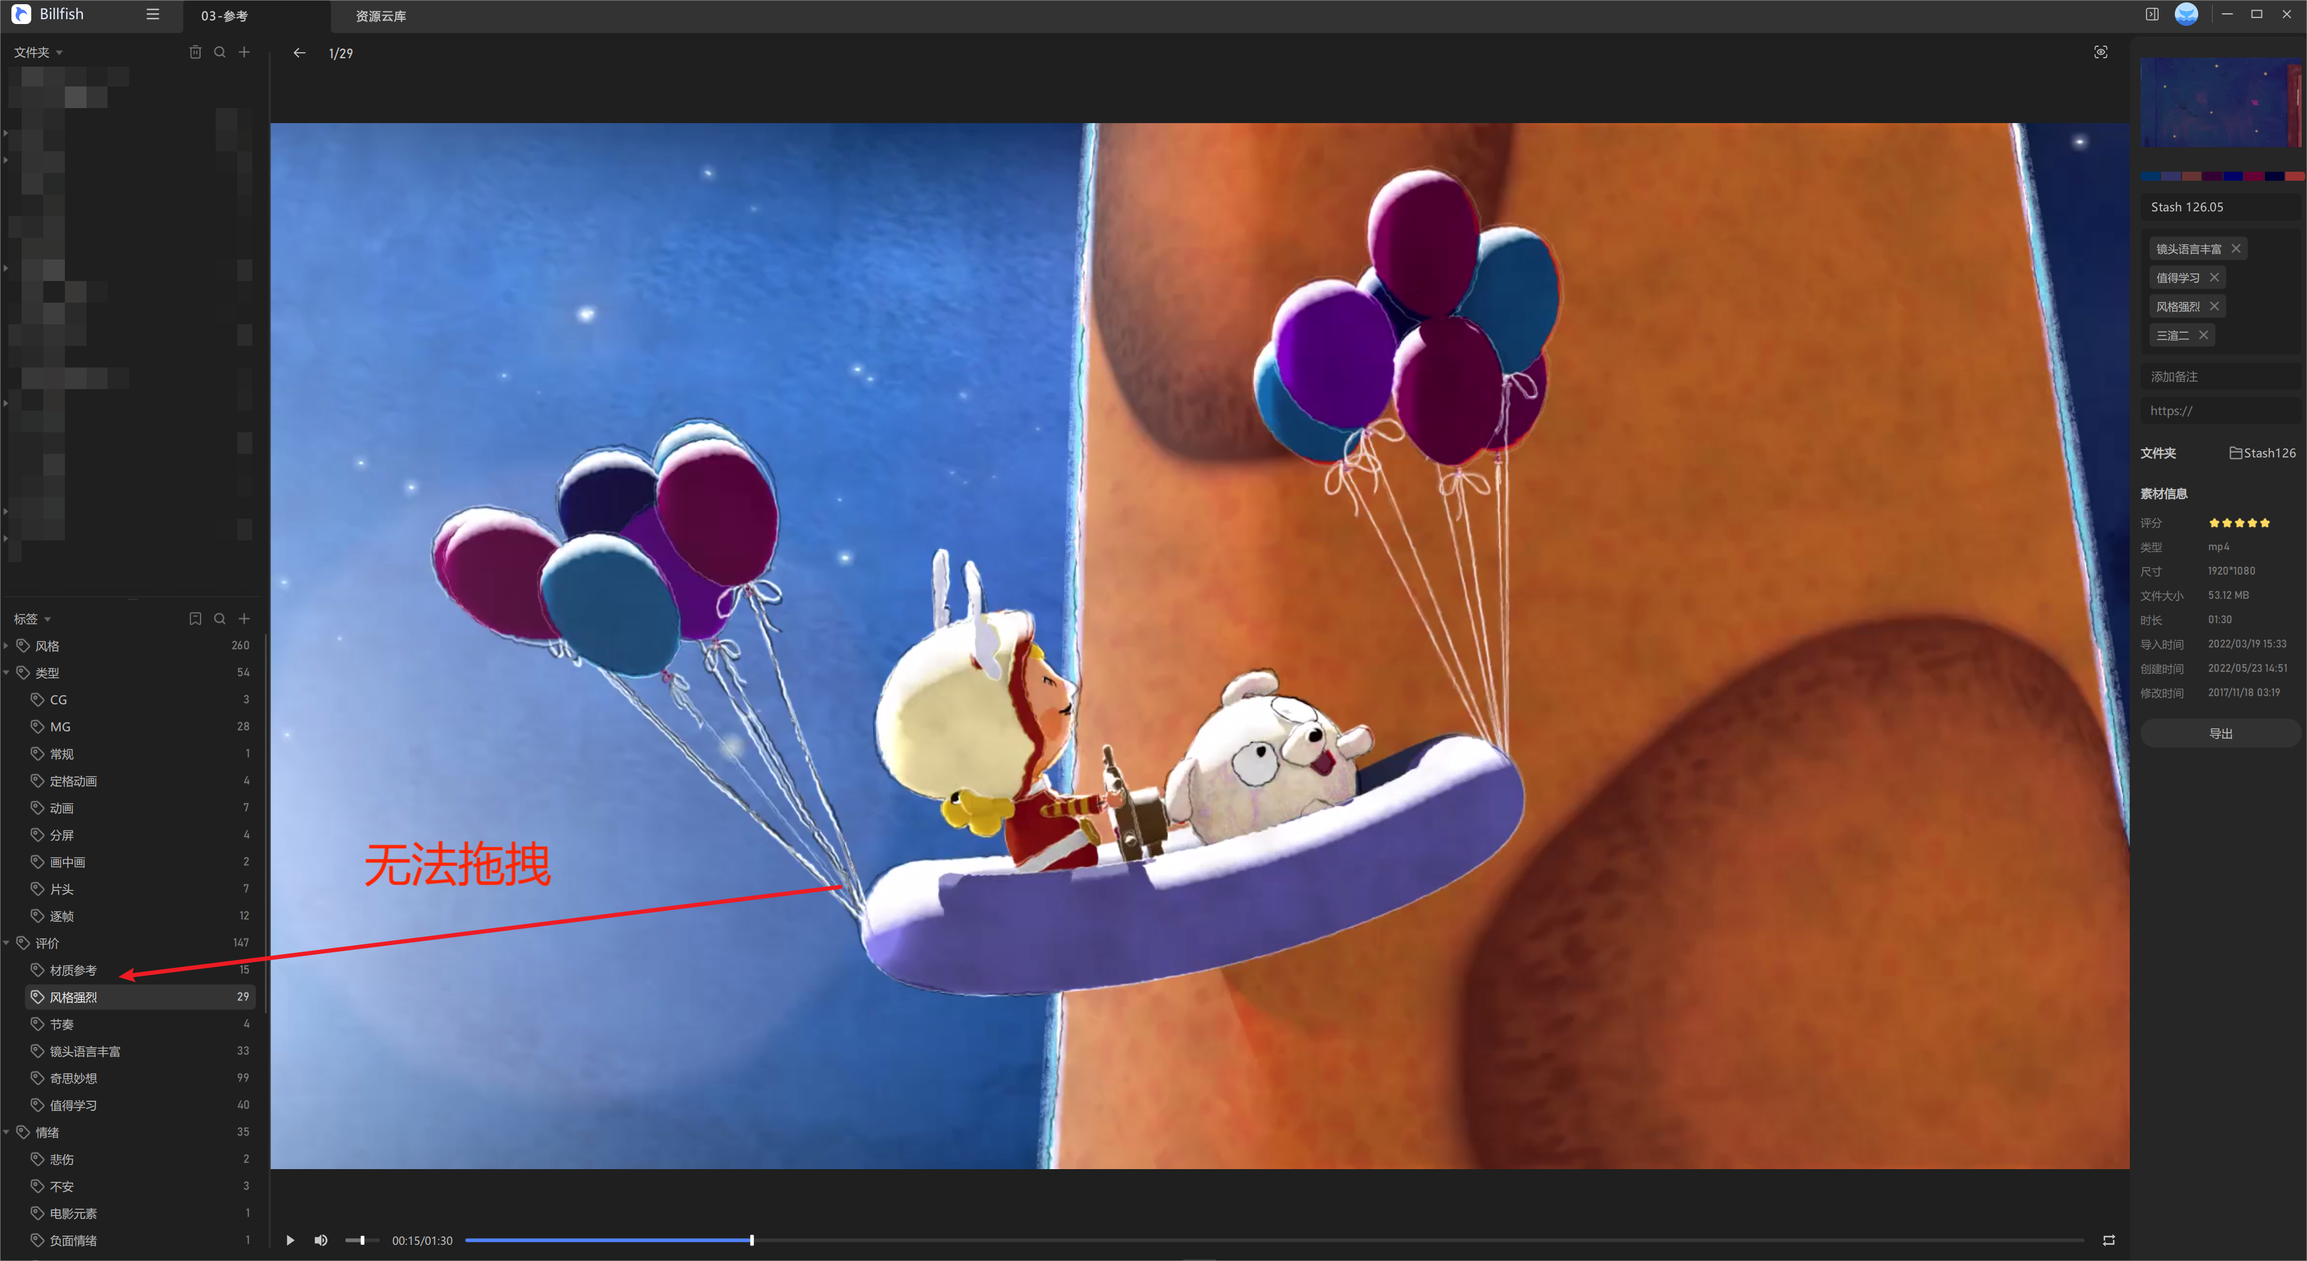The width and height of the screenshot is (2307, 1261).
Task: Select the 画中画 tag
Action: click(141, 861)
